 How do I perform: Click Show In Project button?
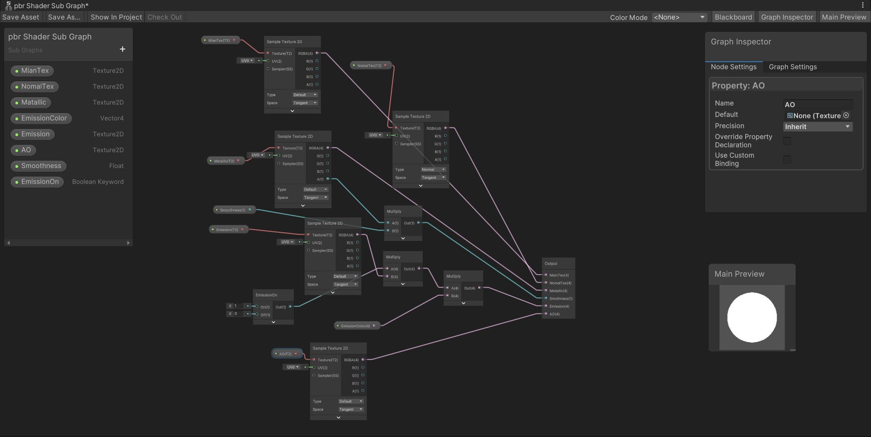tap(116, 17)
